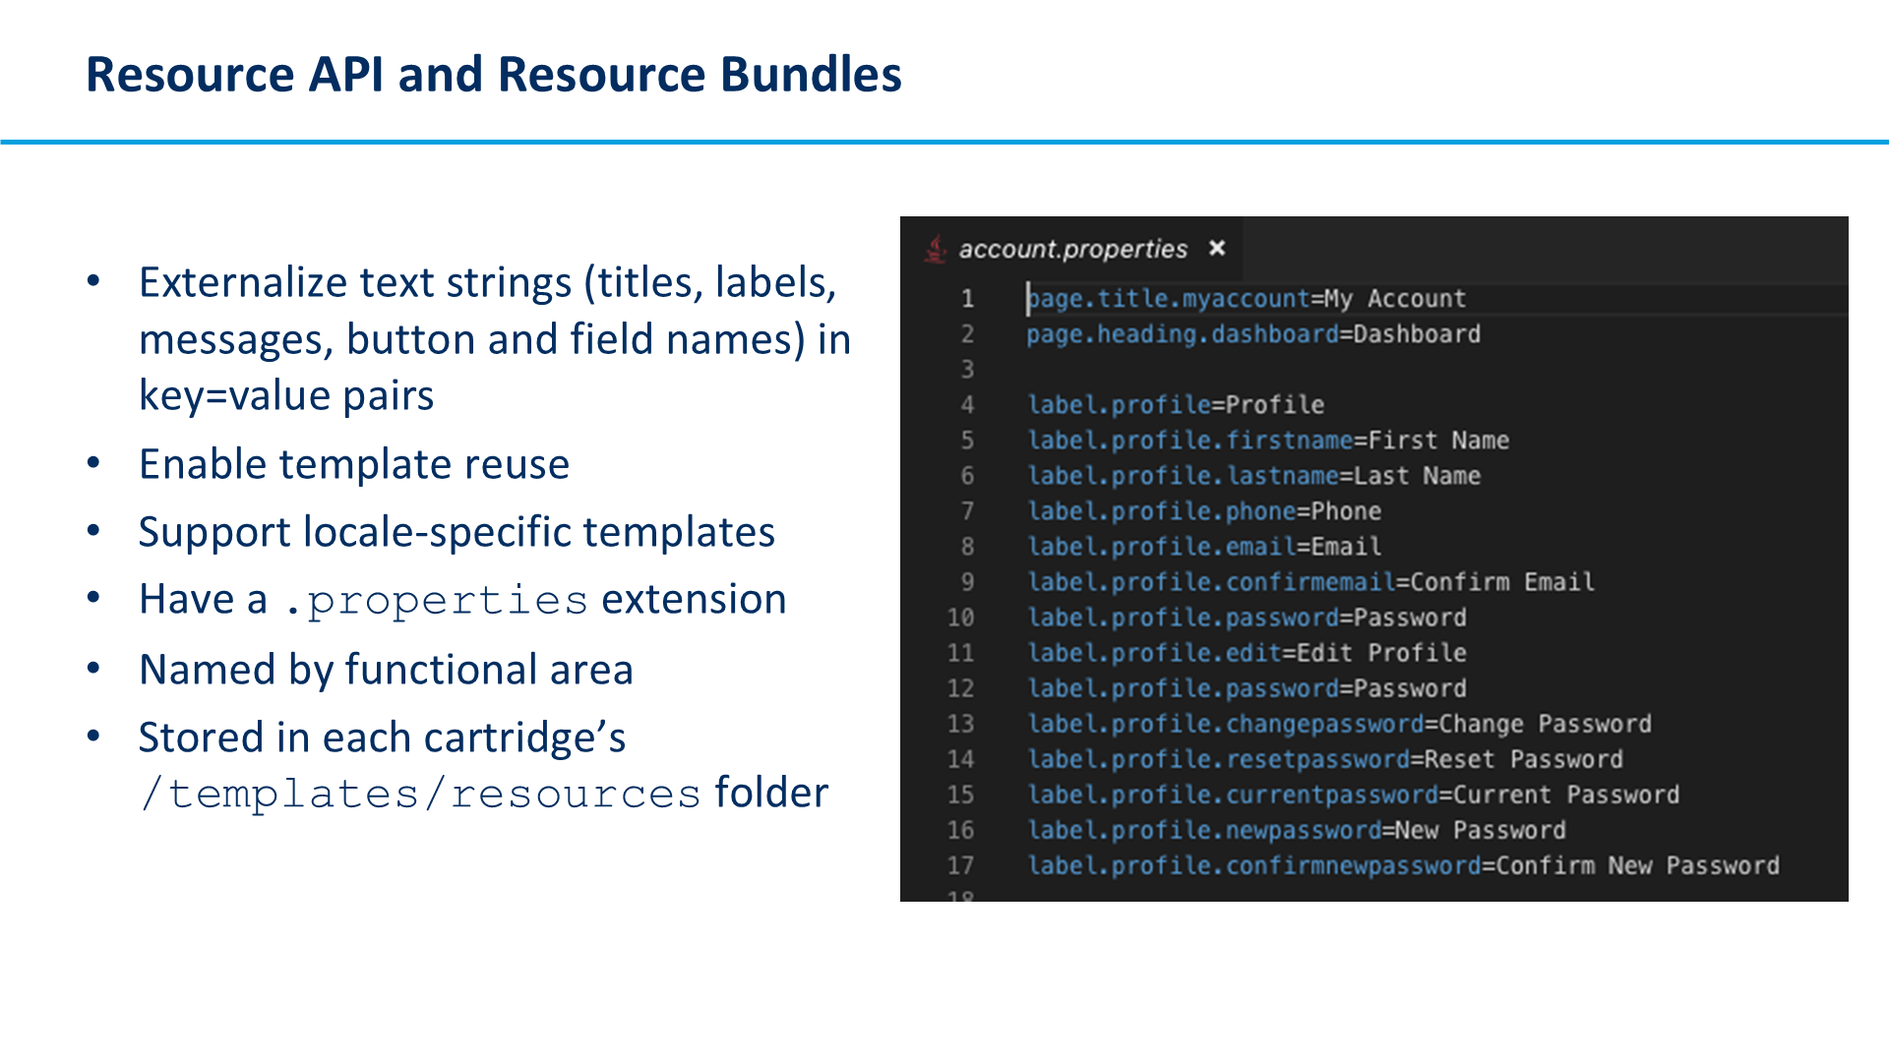The height and width of the screenshot is (1062, 1889).
Task: Close the account.properties editor tab
Action: 1217,248
